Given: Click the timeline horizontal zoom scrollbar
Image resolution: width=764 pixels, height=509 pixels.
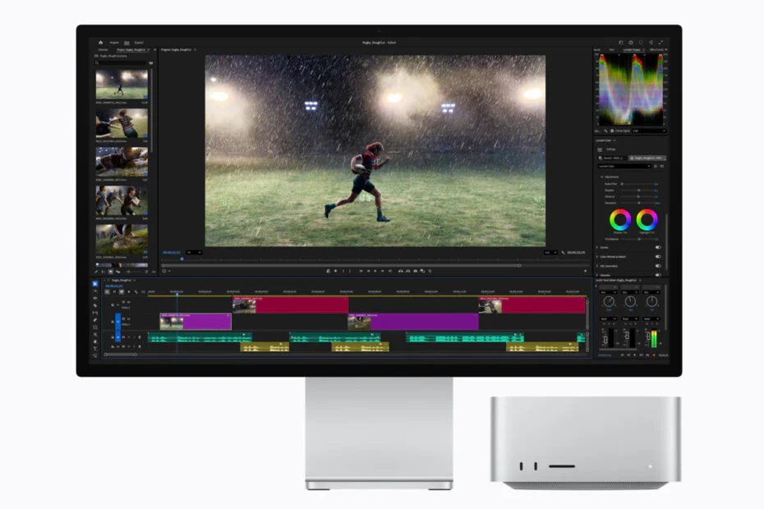Looking at the screenshot, I should (x=121, y=355).
